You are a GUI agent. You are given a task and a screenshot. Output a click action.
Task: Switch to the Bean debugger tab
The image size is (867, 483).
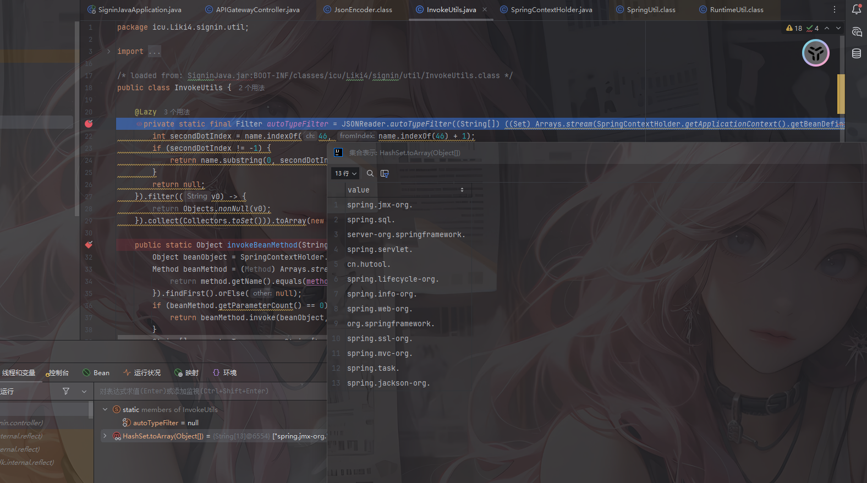point(96,372)
